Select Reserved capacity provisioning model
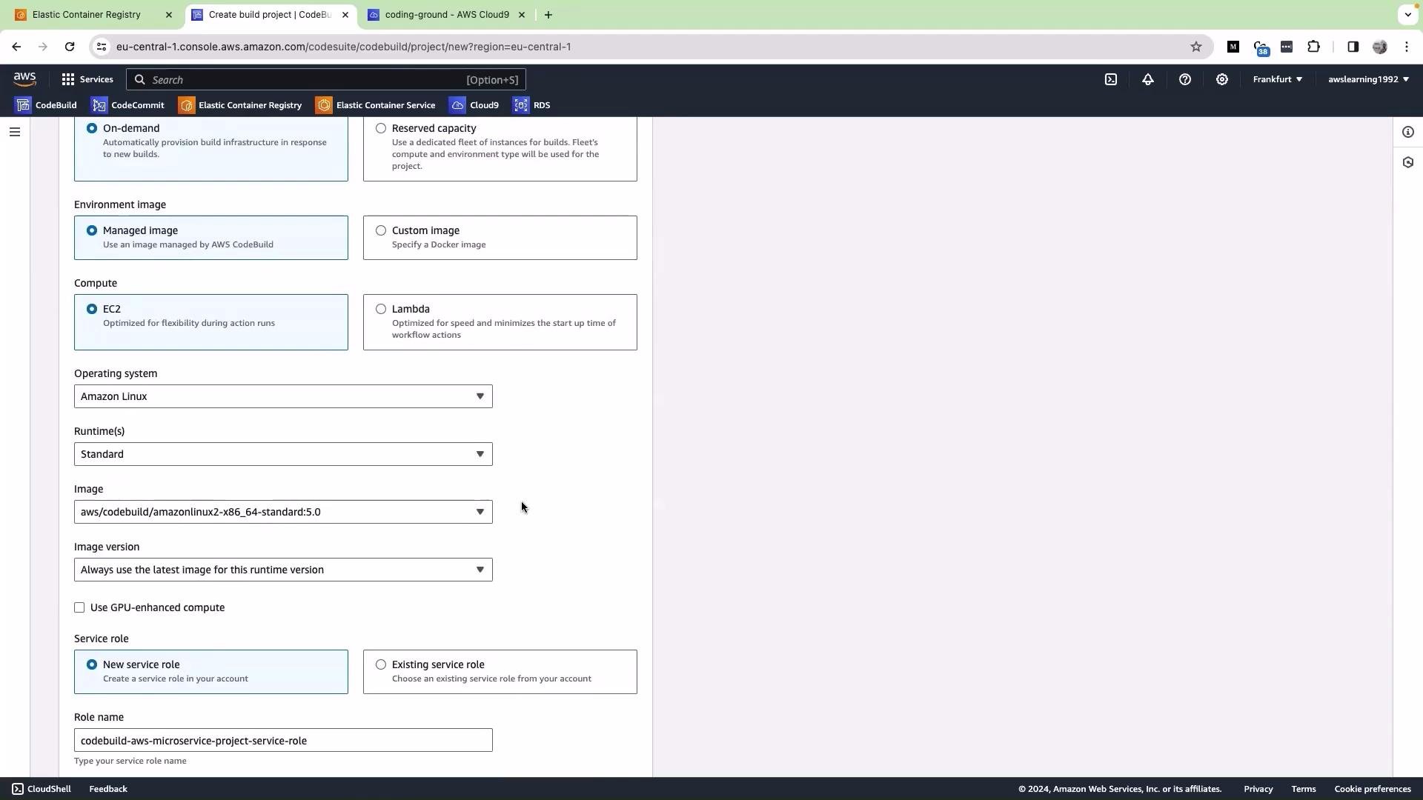The width and height of the screenshot is (1423, 800). pos(381,128)
